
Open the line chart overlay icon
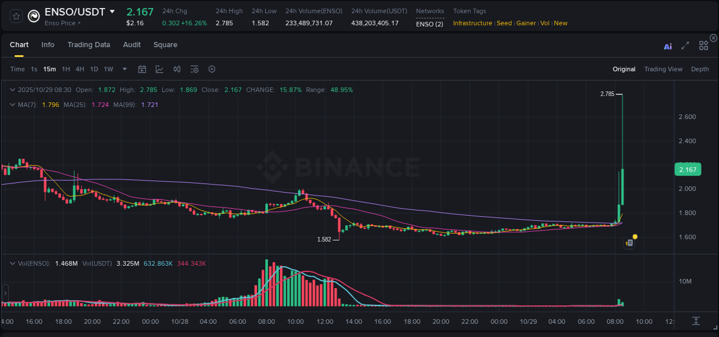159,69
